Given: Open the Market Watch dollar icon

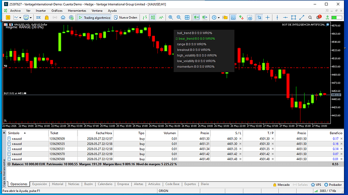Looking at the screenshot, I should coord(8,17).
